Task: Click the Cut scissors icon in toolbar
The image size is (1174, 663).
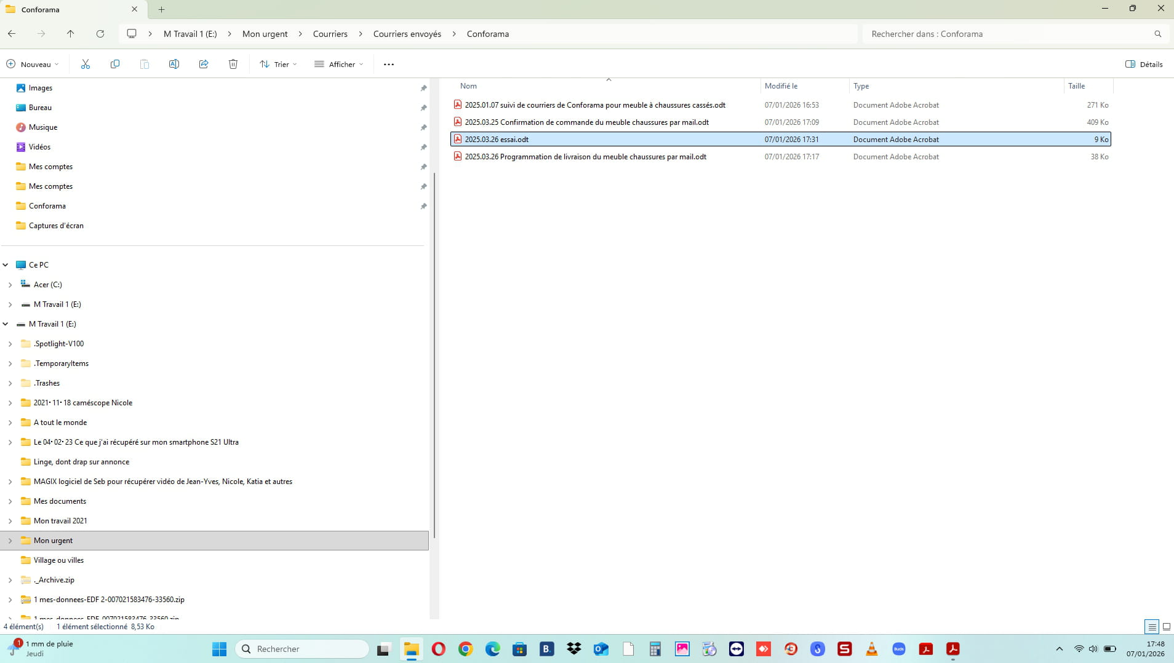Action: point(86,64)
